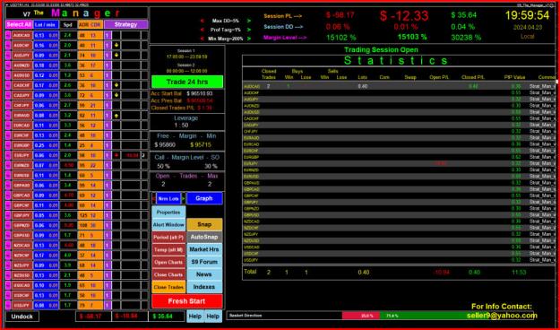Click the EURGBP lot size 0.25 field
Image resolution: width=560 pixels, height=330 pixels.
coord(39,145)
